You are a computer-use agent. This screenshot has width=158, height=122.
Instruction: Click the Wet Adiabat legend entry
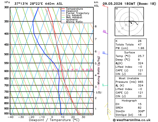click(x=72, y=17)
